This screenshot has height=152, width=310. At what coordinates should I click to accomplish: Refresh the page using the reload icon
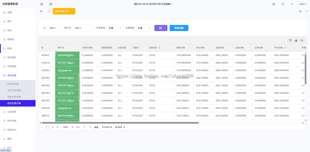pos(51,4)
